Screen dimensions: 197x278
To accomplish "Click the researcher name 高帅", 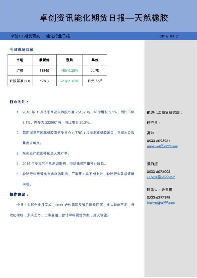I will point(150,133).
